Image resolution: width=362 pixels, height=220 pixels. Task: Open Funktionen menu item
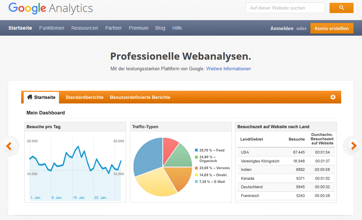(52, 28)
